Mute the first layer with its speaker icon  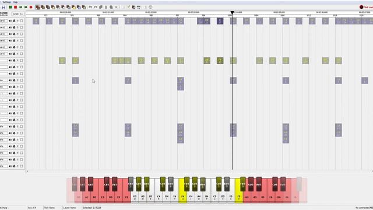(10, 21)
